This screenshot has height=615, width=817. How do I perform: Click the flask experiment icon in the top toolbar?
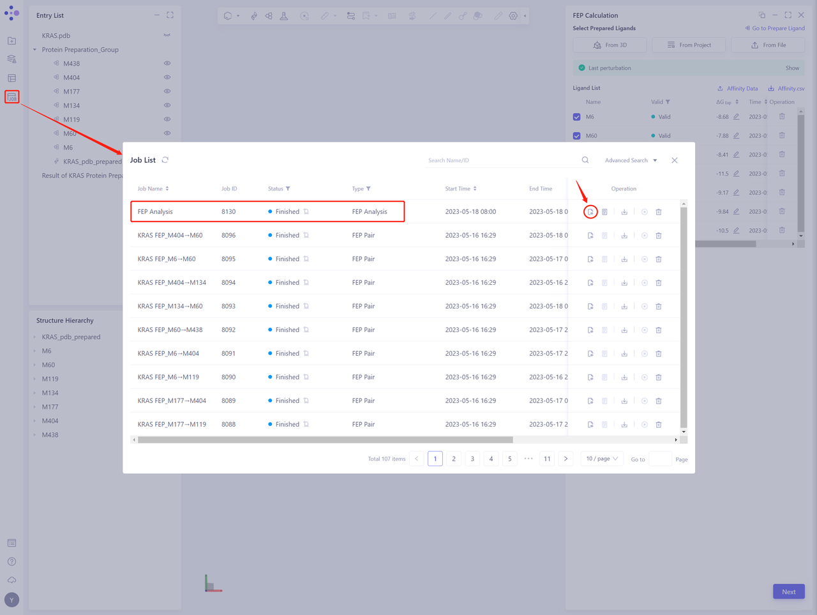point(284,16)
